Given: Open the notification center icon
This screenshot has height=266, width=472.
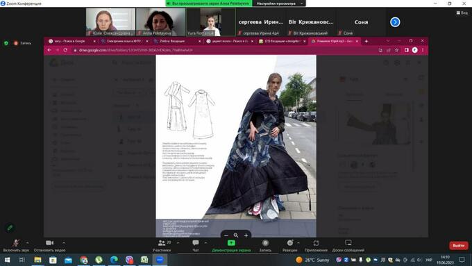Looking at the screenshot, I should point(462,260).
